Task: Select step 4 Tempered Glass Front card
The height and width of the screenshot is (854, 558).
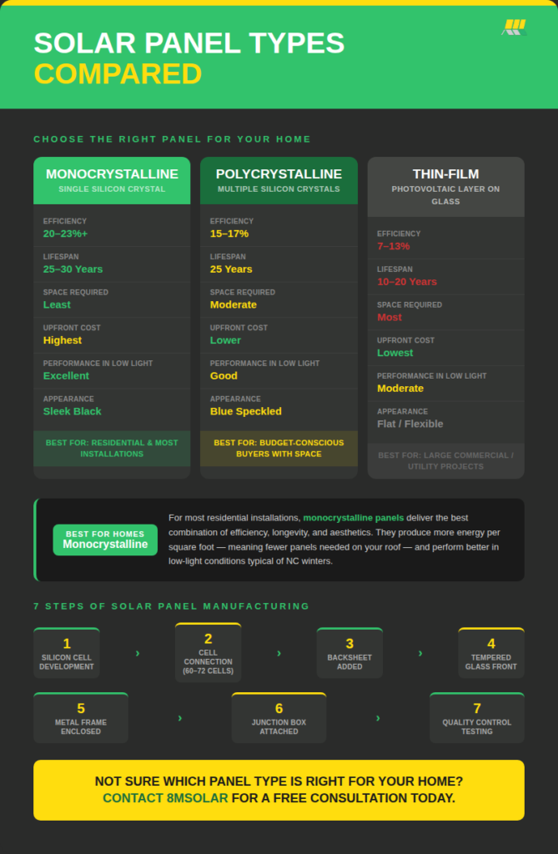Action: [x=490, y=653]
